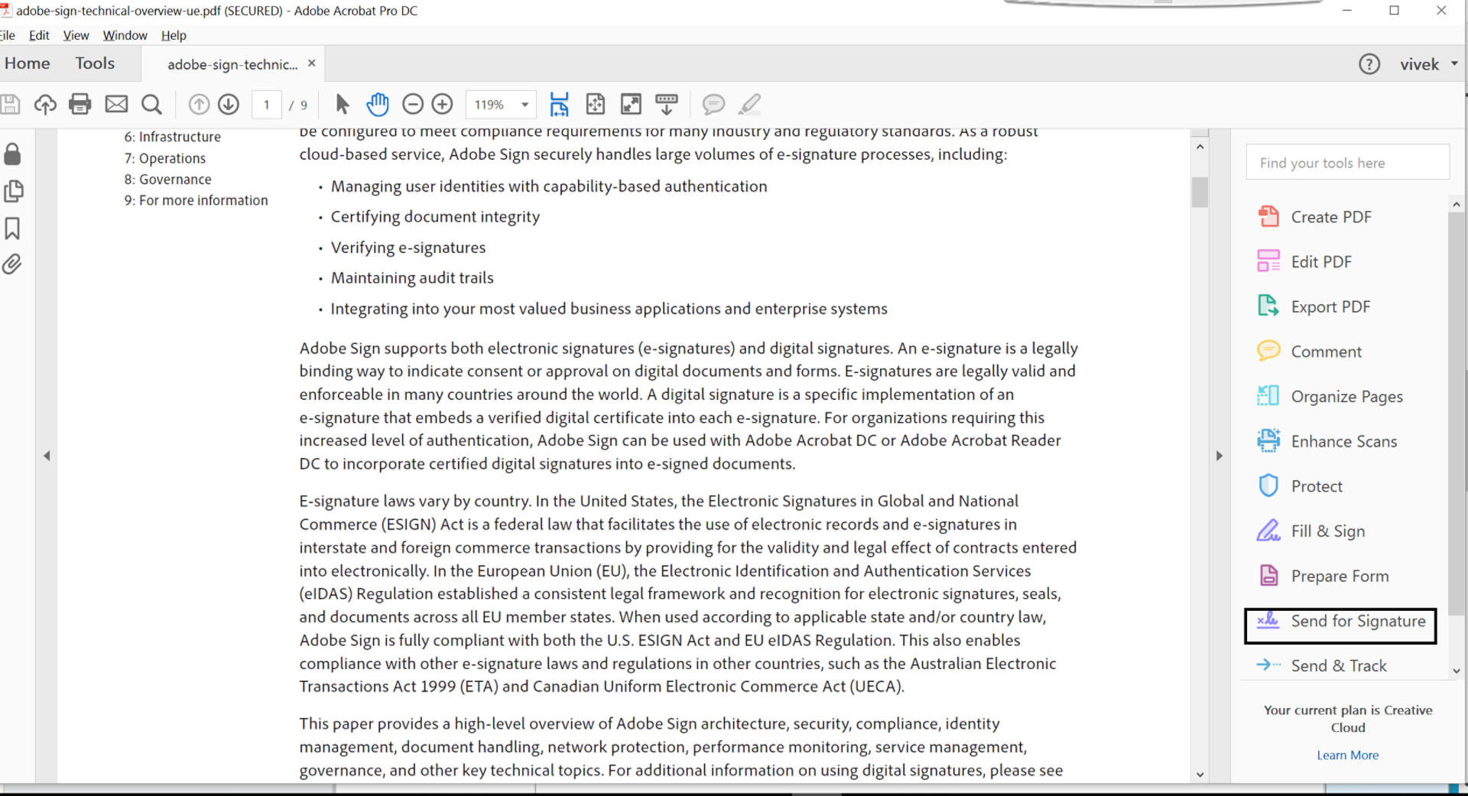The width and height of the screenshot is (1468, 796).
Task: Click the Export PDF tool icon
Action: 1268,306
